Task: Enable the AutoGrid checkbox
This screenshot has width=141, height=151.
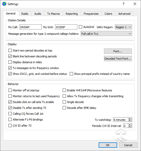Action: pos(80,27)
